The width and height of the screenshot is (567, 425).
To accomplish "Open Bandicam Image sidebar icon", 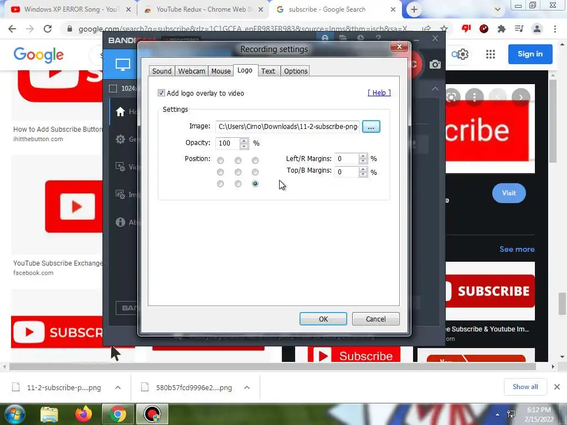I will tap(120, 194).
